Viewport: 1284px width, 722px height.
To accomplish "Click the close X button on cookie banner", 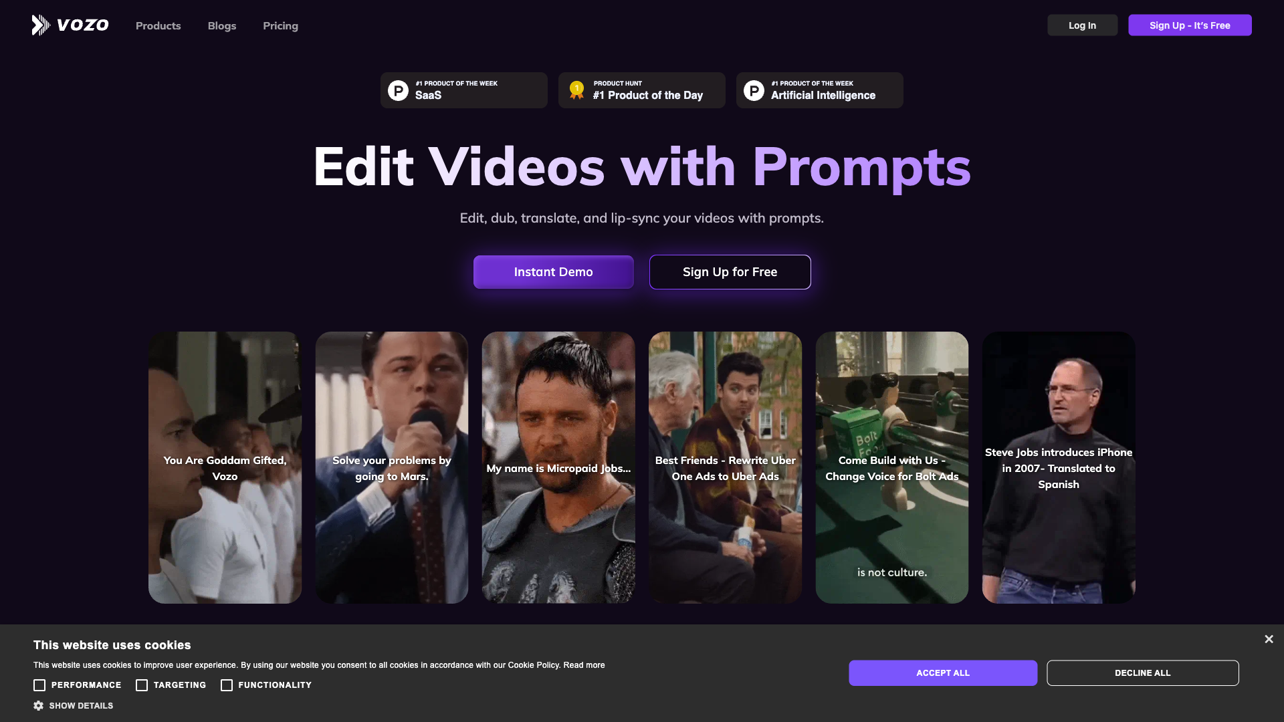I will pos(1269,639).
